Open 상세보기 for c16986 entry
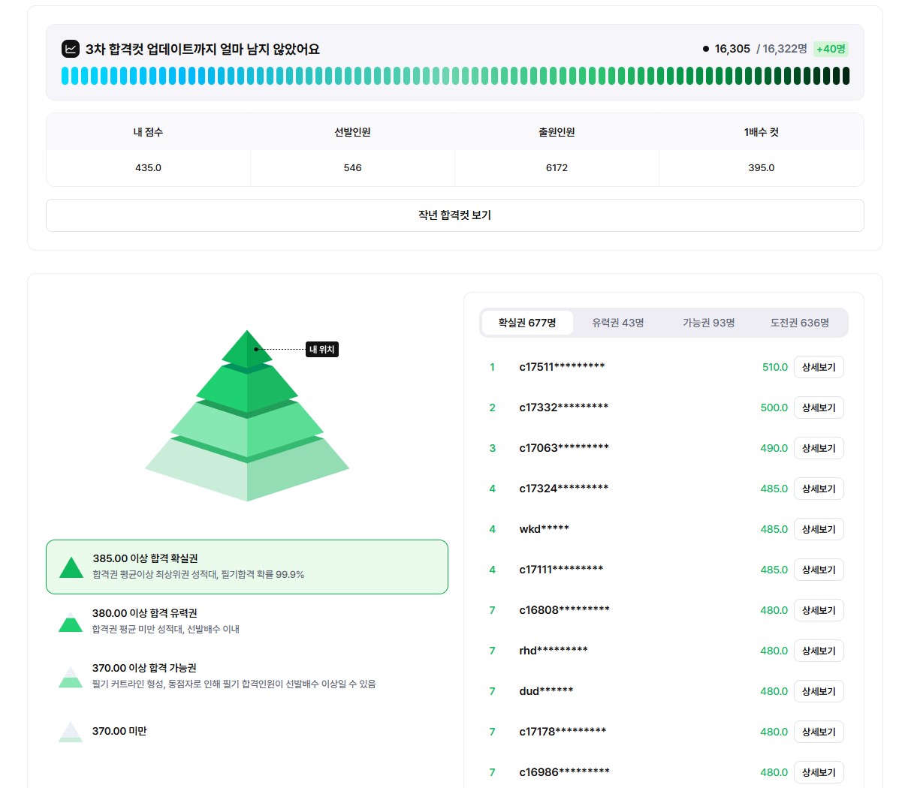 [819, 772]
